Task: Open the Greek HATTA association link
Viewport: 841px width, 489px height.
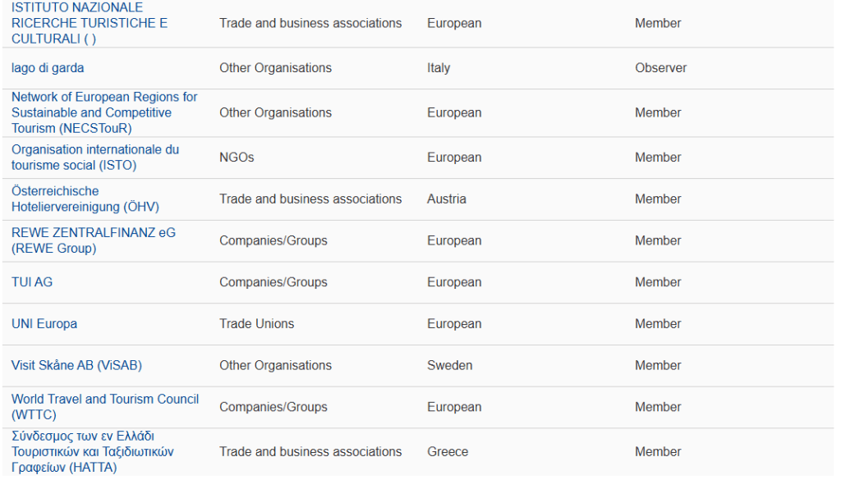Action: point(92,452)
